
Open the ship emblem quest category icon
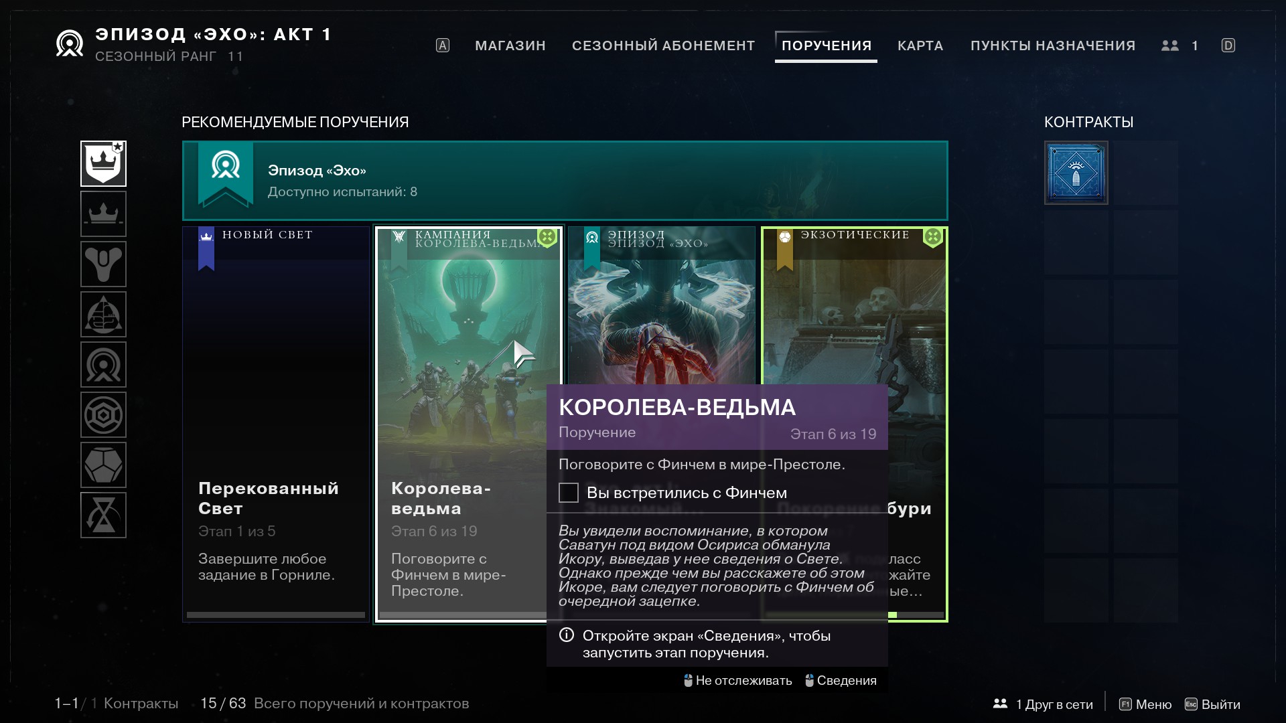click(103, 315)
